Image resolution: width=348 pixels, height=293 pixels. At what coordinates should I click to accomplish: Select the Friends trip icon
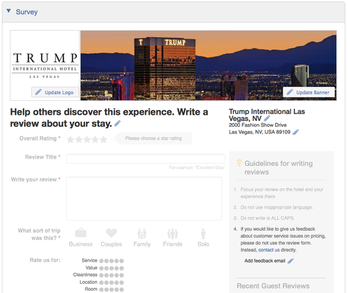tap(173, 234)
